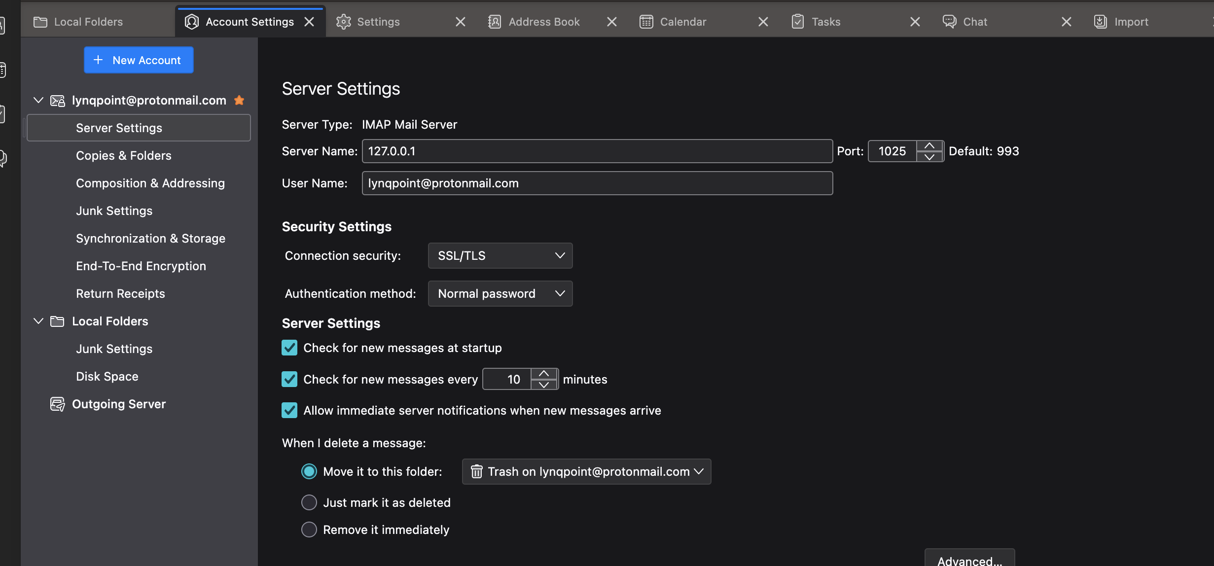The image size is (1214, 566).
Task: Click the User Name input field
Action: coord(597,183)
